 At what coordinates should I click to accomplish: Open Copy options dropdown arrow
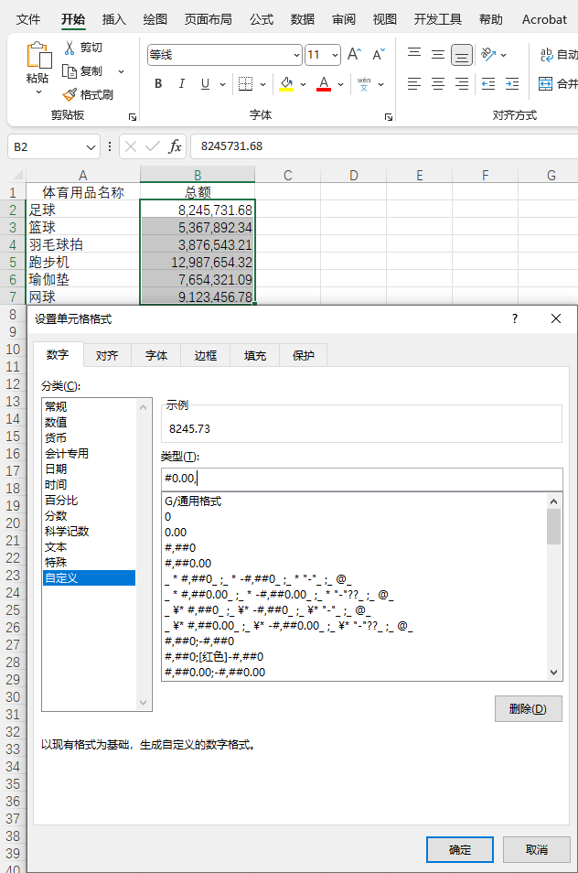(121, 71)
